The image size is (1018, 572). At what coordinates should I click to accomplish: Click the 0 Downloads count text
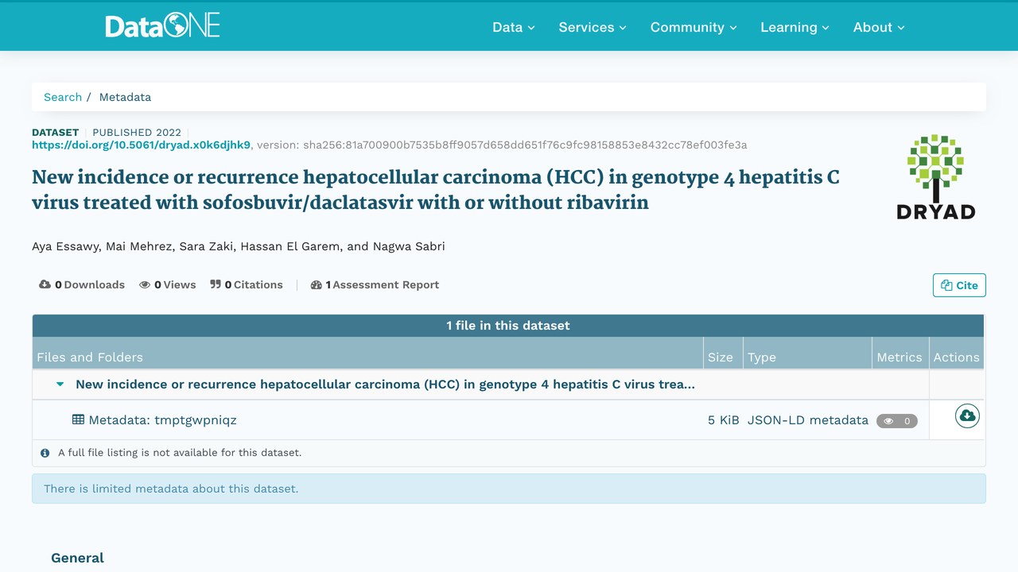point(90,284)
